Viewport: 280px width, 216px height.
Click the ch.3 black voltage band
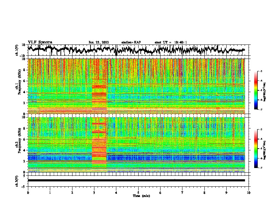click(136, 180)
